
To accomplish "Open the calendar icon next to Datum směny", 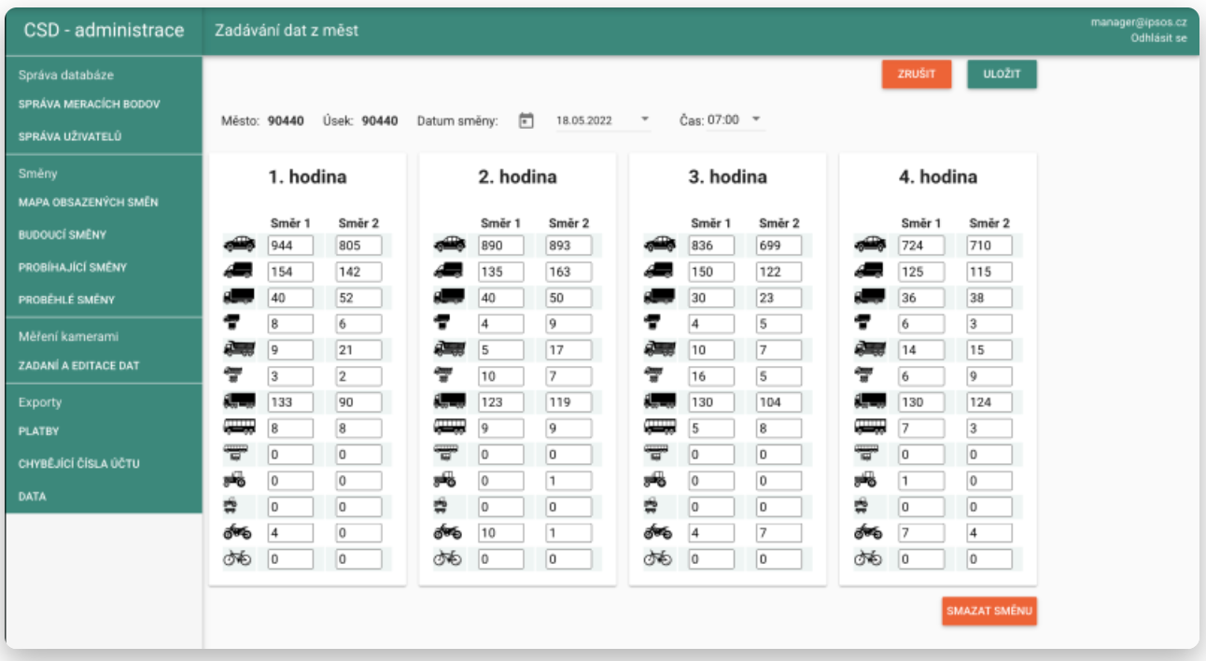I will (x=526, y=120).
